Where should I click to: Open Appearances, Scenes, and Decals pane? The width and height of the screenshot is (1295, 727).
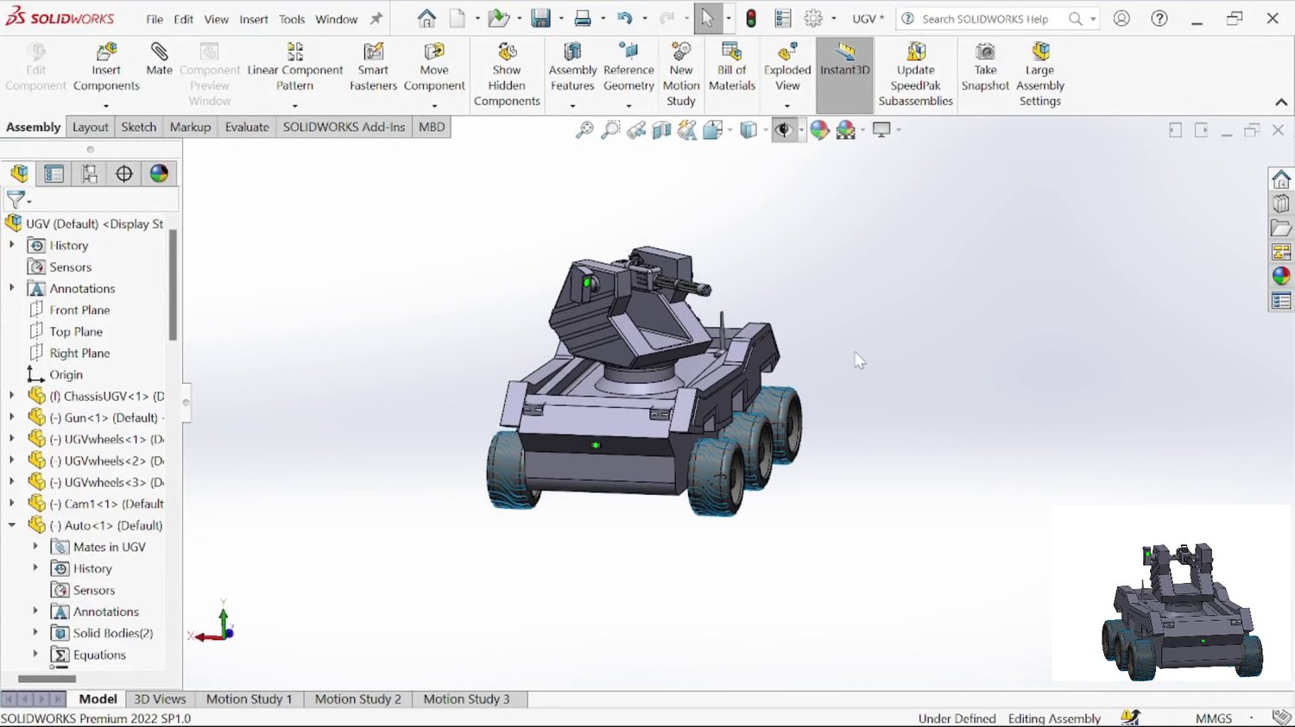click(x=1281, y=276)
